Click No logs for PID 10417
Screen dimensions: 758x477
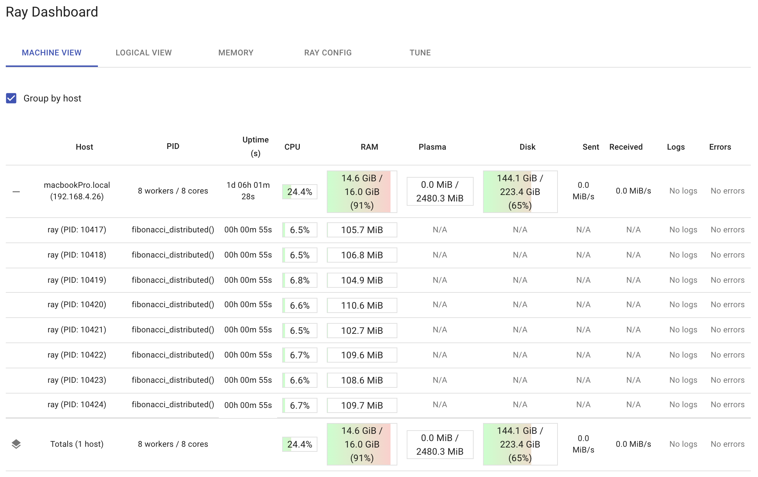683,230
